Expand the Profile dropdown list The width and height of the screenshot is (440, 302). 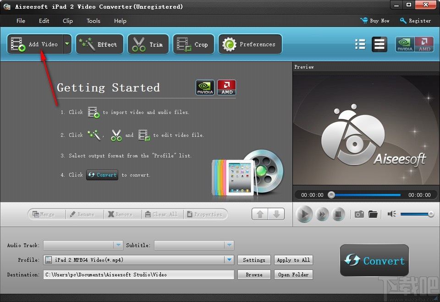click(x=229, y=260)
